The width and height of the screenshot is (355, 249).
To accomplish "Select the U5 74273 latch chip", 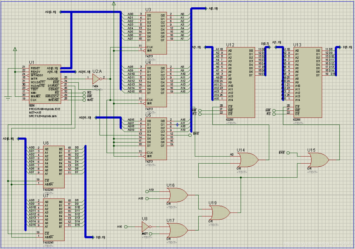I will [x=156, y=139].
